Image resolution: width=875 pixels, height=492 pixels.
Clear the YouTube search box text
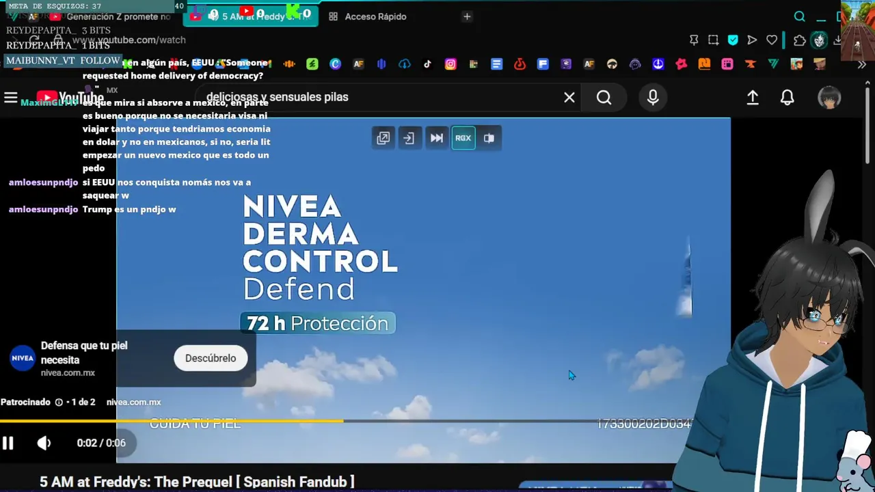[569, 98]
